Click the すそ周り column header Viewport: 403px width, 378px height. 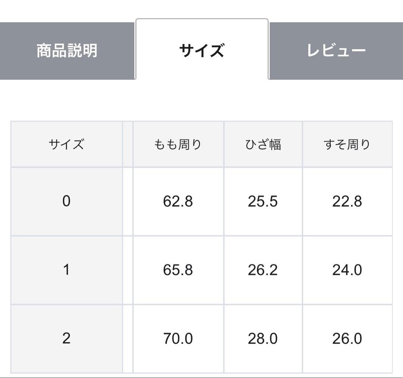click(x=347, y=144)
